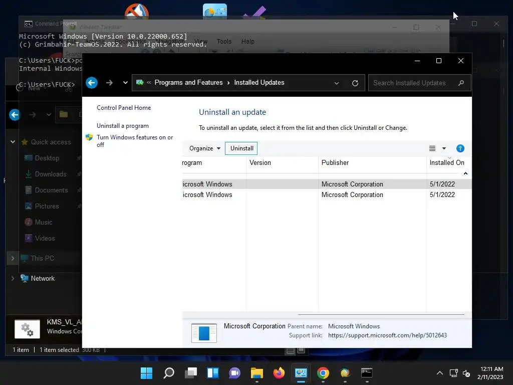
Task: Go back in the File Explorer window
Action: 15,115
